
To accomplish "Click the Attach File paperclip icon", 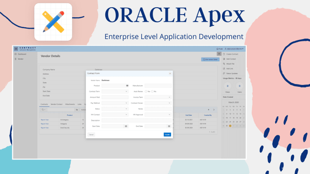I will pyautogui.click(x=224, y=64).
